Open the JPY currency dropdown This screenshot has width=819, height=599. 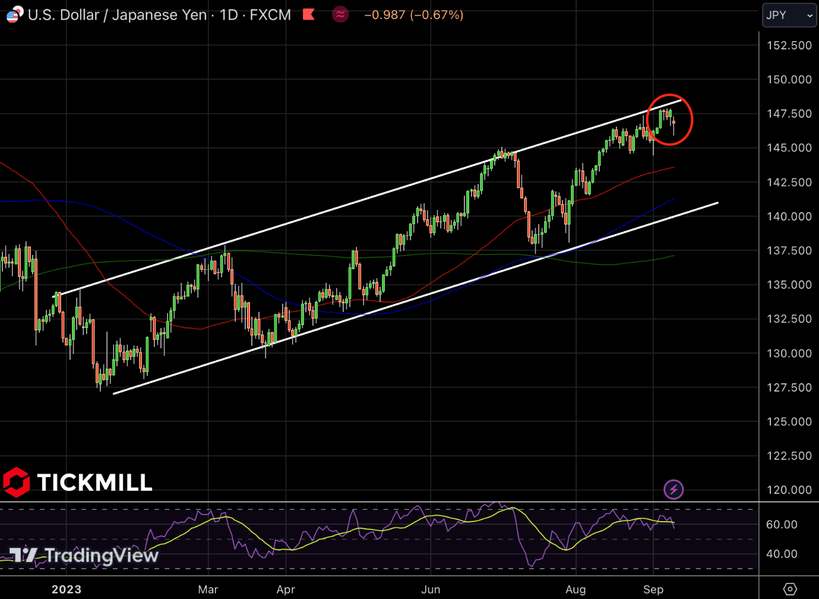(789, 15)
